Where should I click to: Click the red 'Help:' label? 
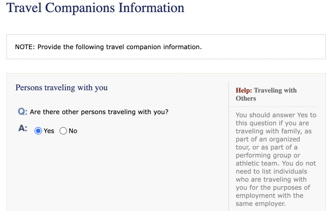[244, 90]
